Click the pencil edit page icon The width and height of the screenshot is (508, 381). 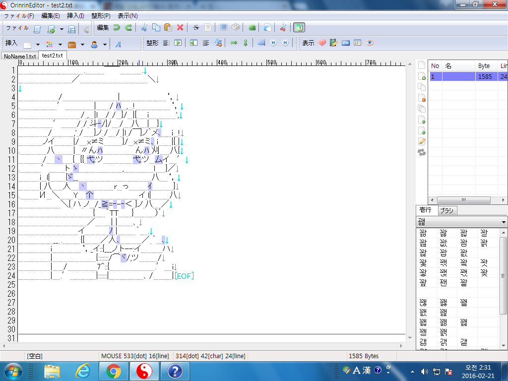[x=422, y=141]
